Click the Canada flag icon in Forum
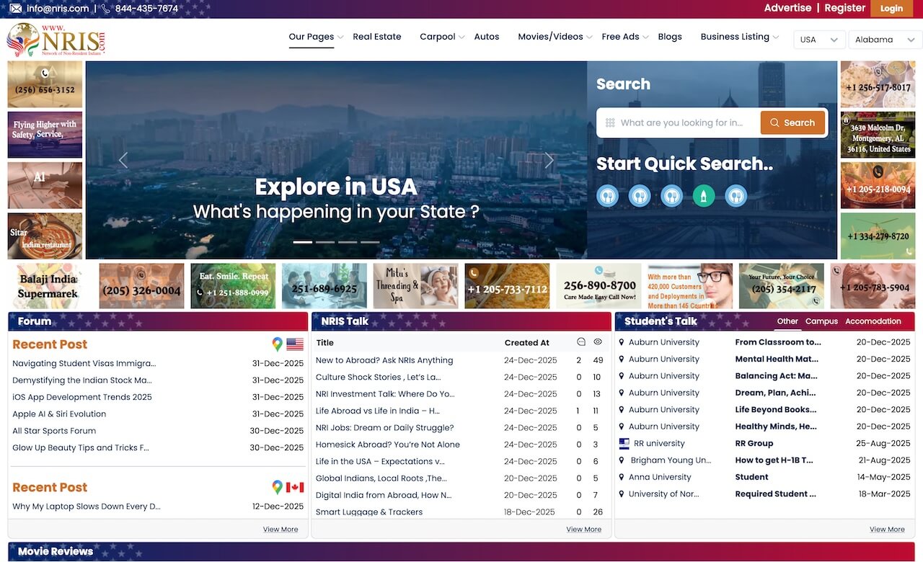 (x=295, y=488)
